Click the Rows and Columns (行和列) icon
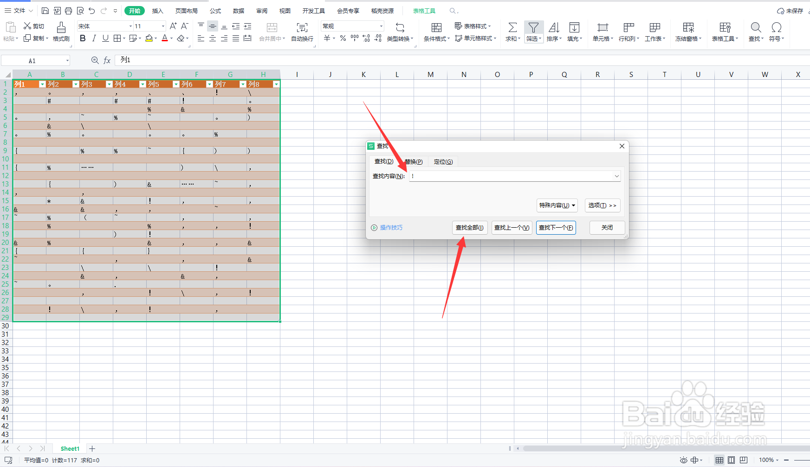This screenshot has width=810, height=467. pyautogui.click(x=629, y=27)
